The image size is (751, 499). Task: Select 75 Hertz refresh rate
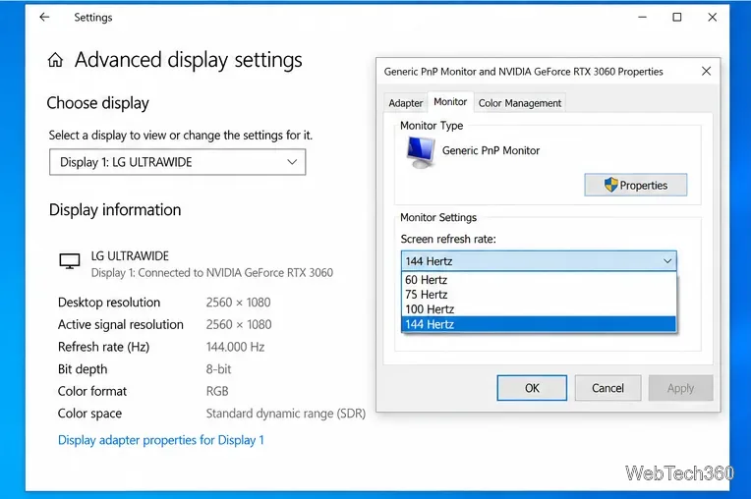tap(539, 295)
